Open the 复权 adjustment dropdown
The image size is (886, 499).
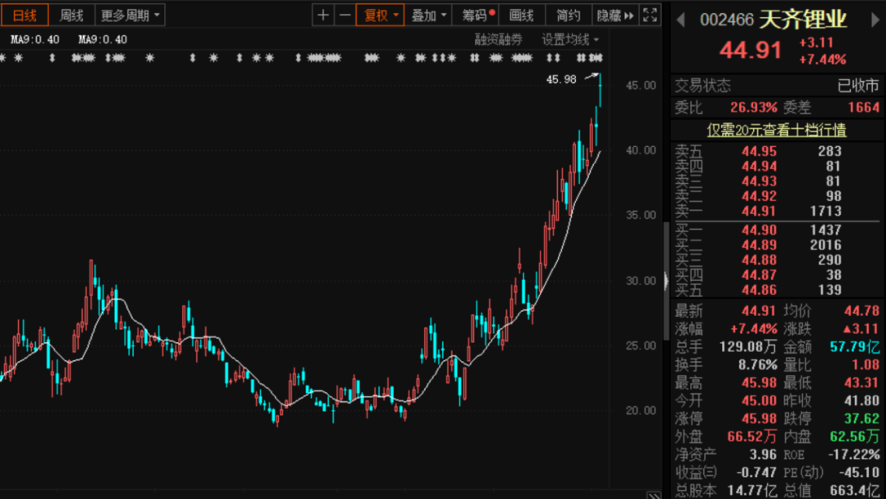tap(381, 16)
